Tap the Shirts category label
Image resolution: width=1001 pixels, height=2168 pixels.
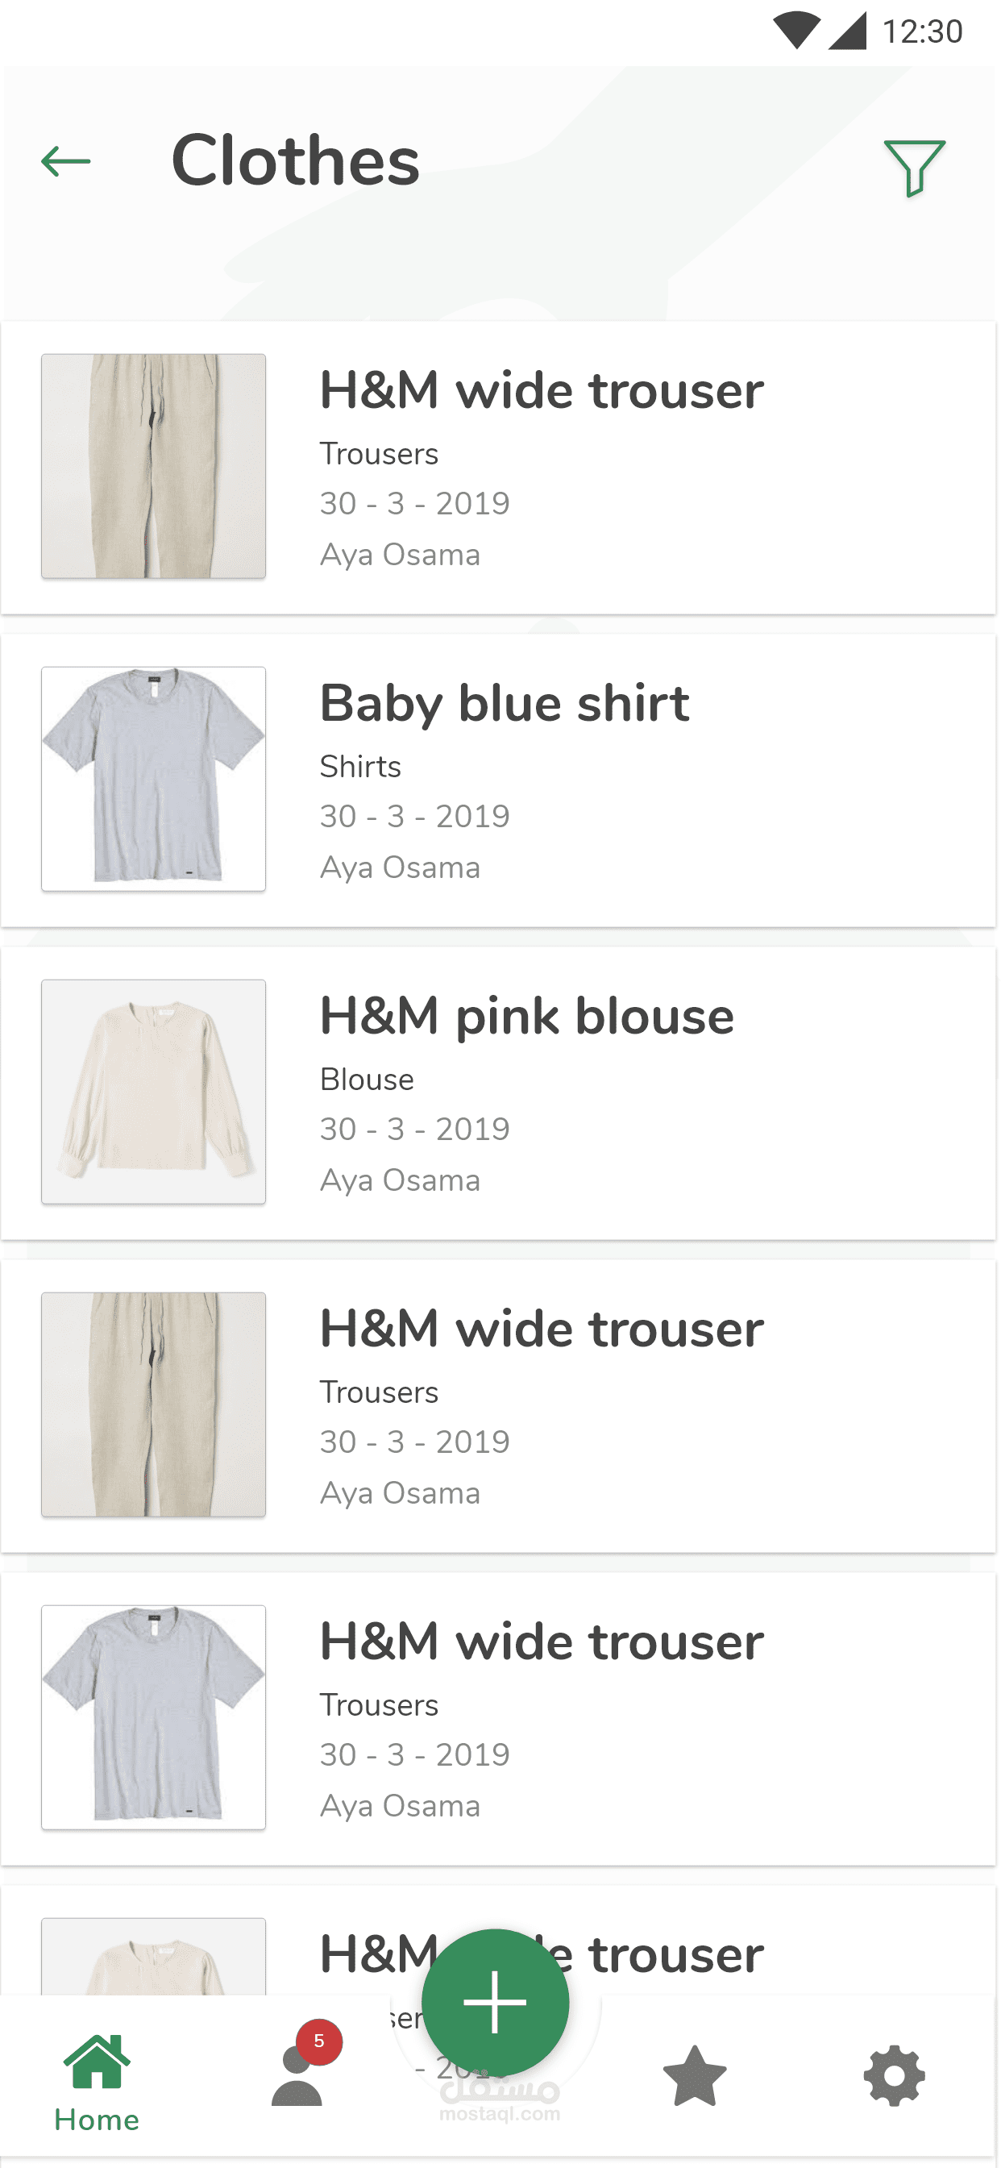pyautogui.click(x=360, y=767)
